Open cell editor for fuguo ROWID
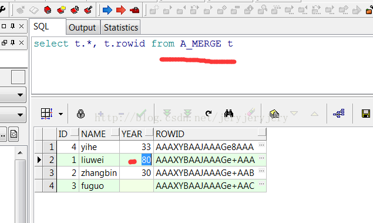Image resolution: width=373 pixels, height=223 pixels. pyautogui.click(x=261, y=184)
